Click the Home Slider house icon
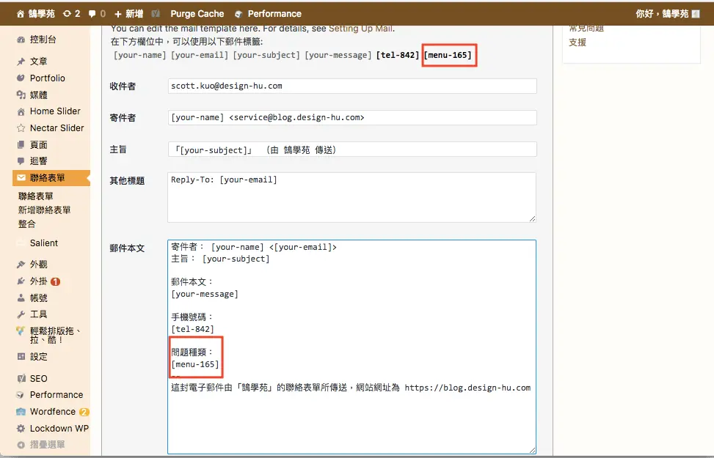This screenshot has height=458, width=714. point(21,111)
